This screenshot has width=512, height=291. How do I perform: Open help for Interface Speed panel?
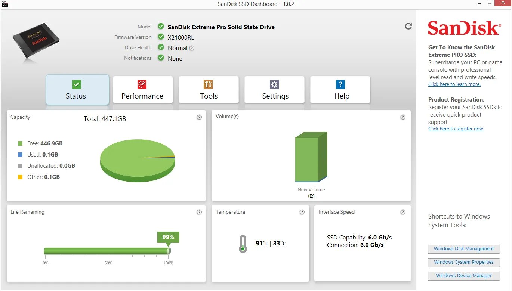click(403, 212)
